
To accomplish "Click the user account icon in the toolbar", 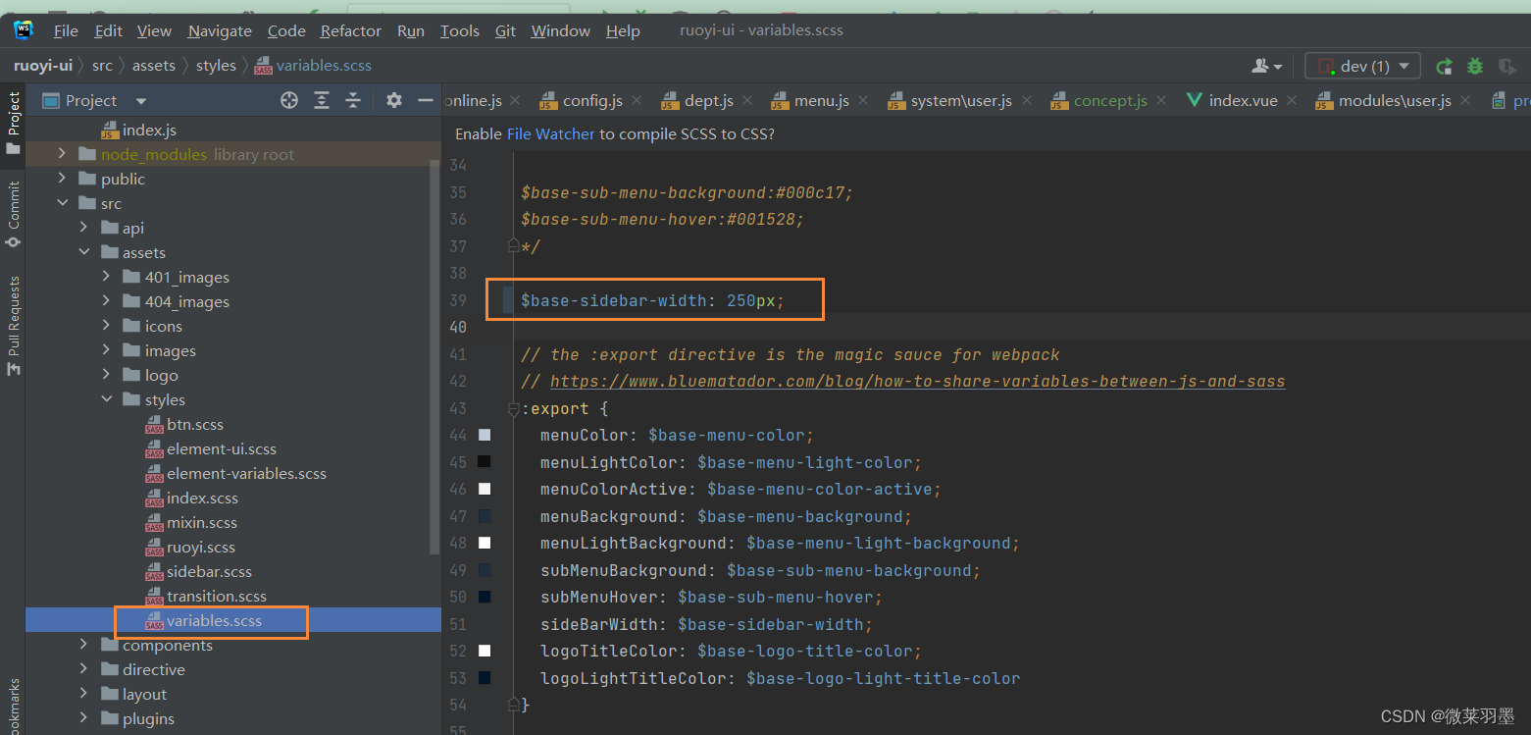I will click(1267, 66).
